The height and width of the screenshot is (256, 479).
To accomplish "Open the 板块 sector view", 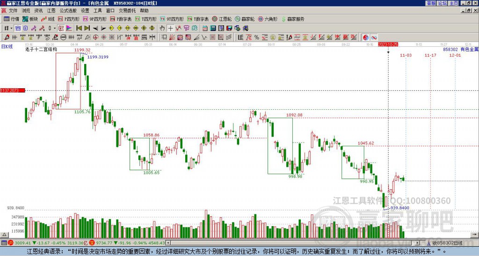I will [x=30, y=19].
